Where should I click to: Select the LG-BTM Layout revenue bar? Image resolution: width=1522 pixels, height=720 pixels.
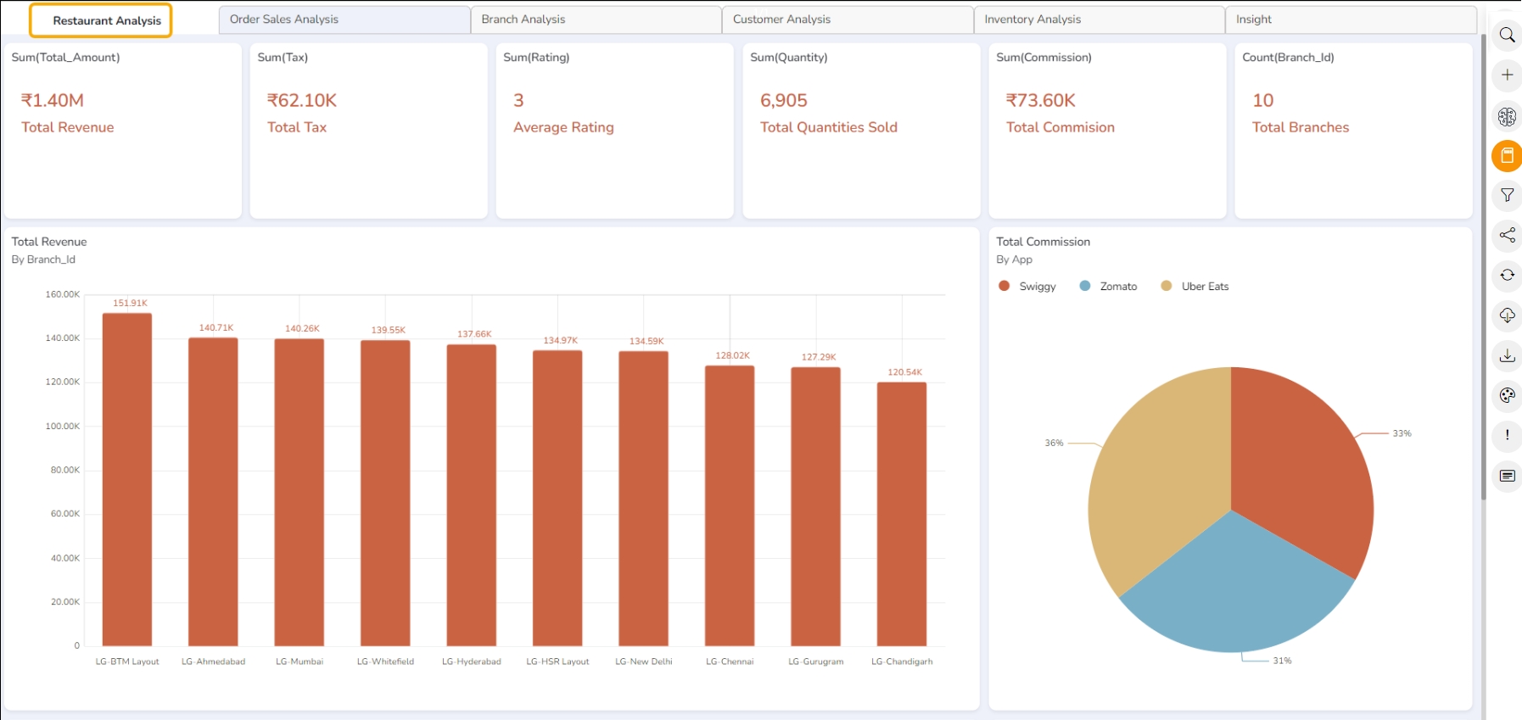127,479
